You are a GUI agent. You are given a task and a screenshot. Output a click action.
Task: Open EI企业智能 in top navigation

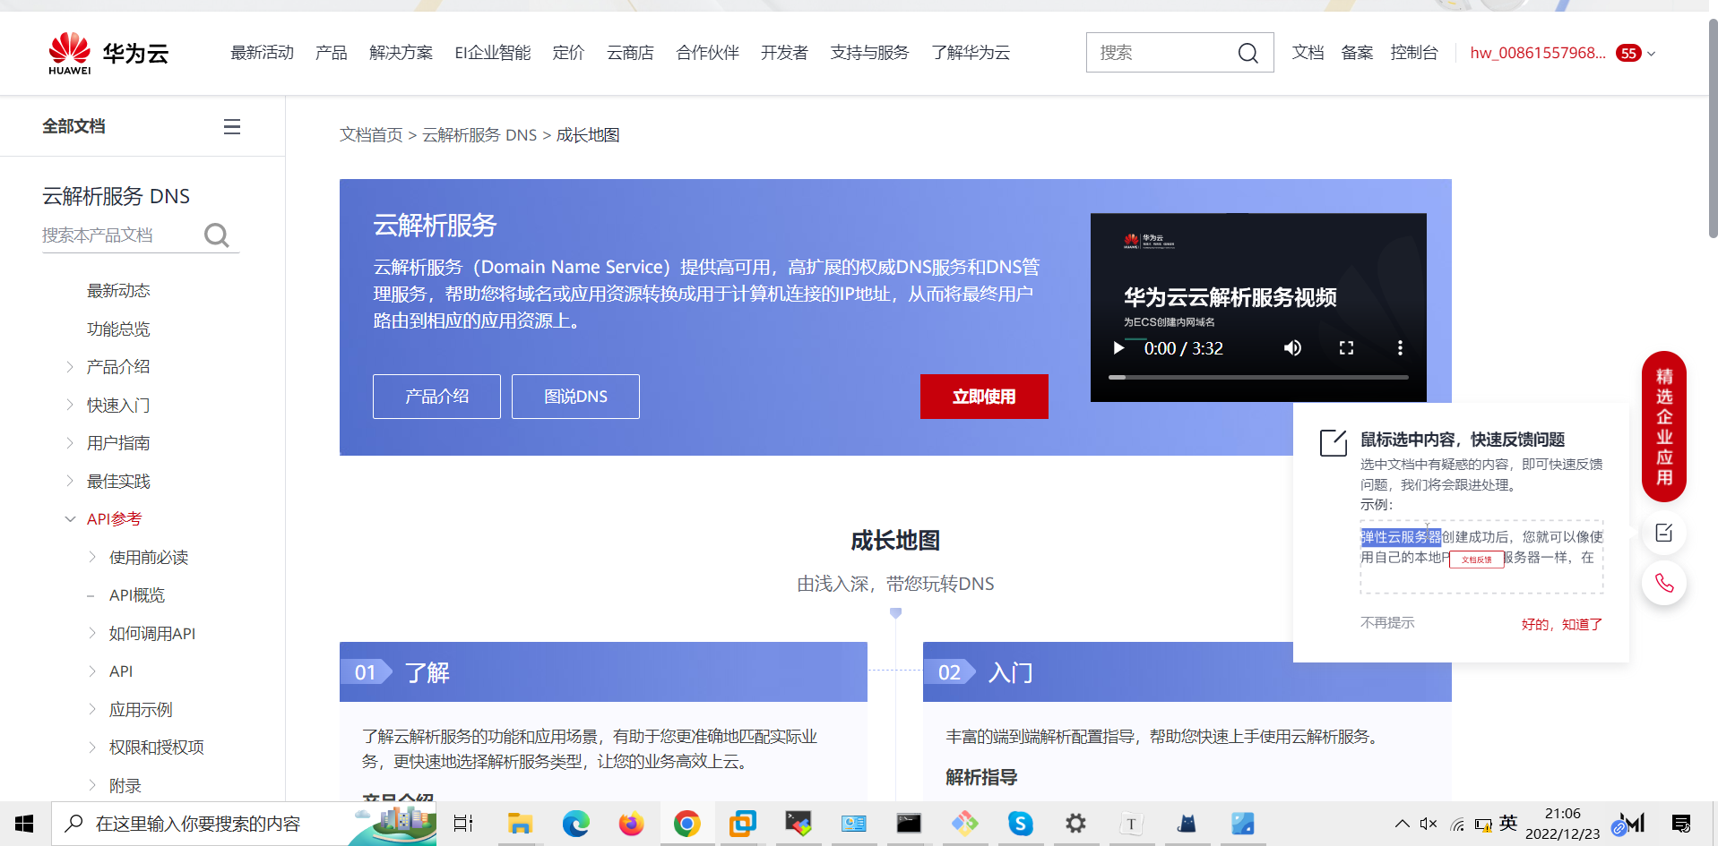492,53
